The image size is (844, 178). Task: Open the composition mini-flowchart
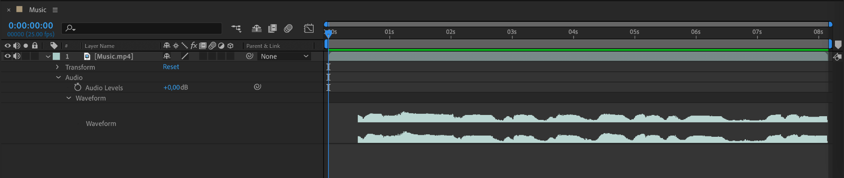tap(236, 28)
